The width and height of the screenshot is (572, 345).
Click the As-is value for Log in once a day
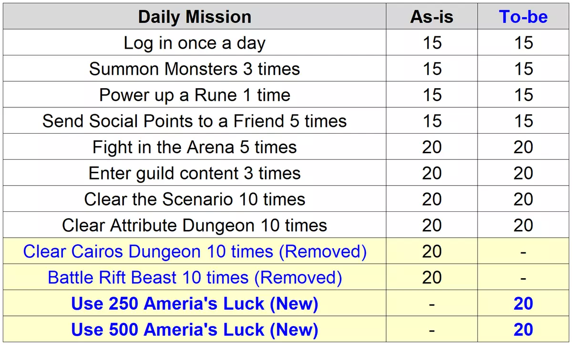pyautogui.click(x=432, y=43)
